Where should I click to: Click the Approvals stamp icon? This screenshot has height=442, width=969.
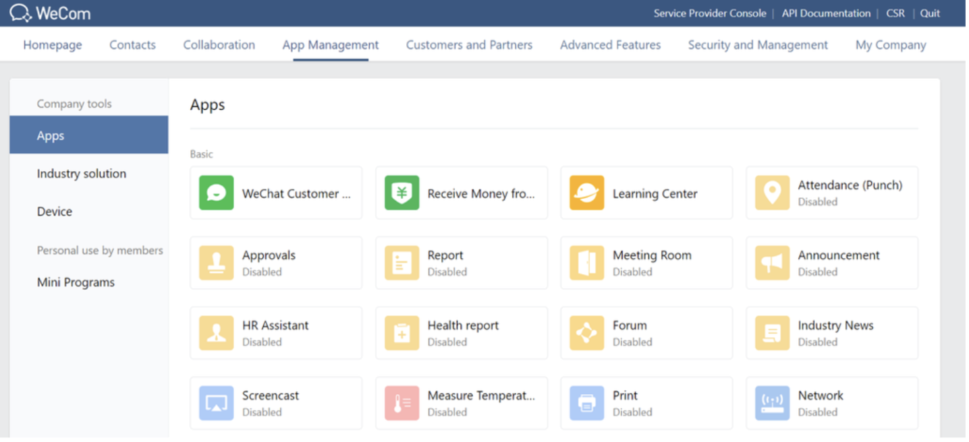pyautogui.click(x=217, y=263)
